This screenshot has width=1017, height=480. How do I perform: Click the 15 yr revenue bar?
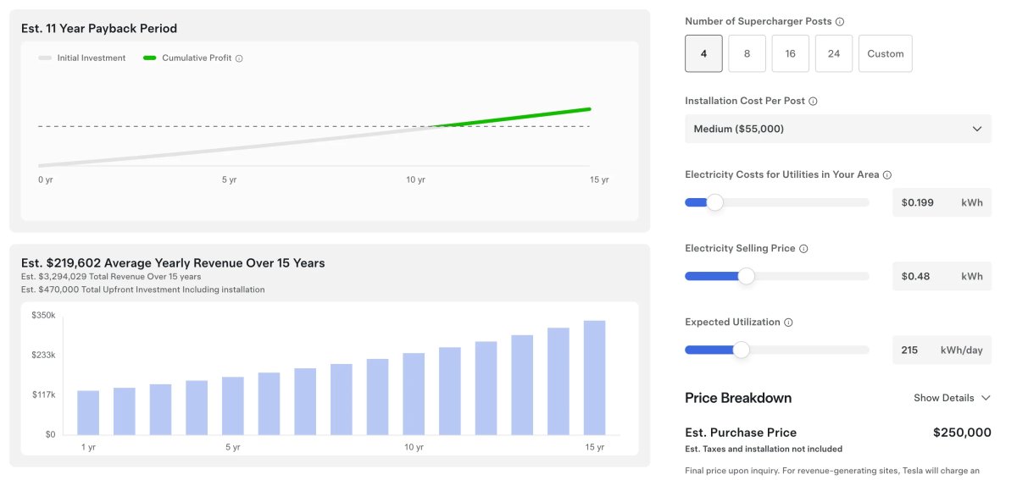tap(594, 378)
